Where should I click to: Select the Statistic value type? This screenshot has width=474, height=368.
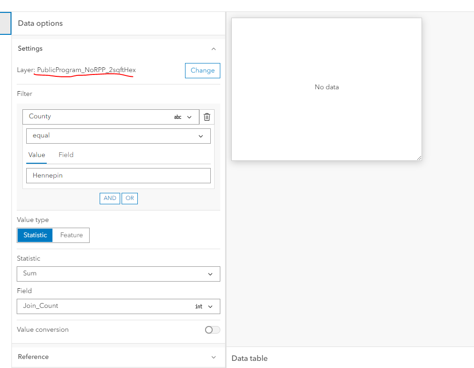(x=35, y=235)
